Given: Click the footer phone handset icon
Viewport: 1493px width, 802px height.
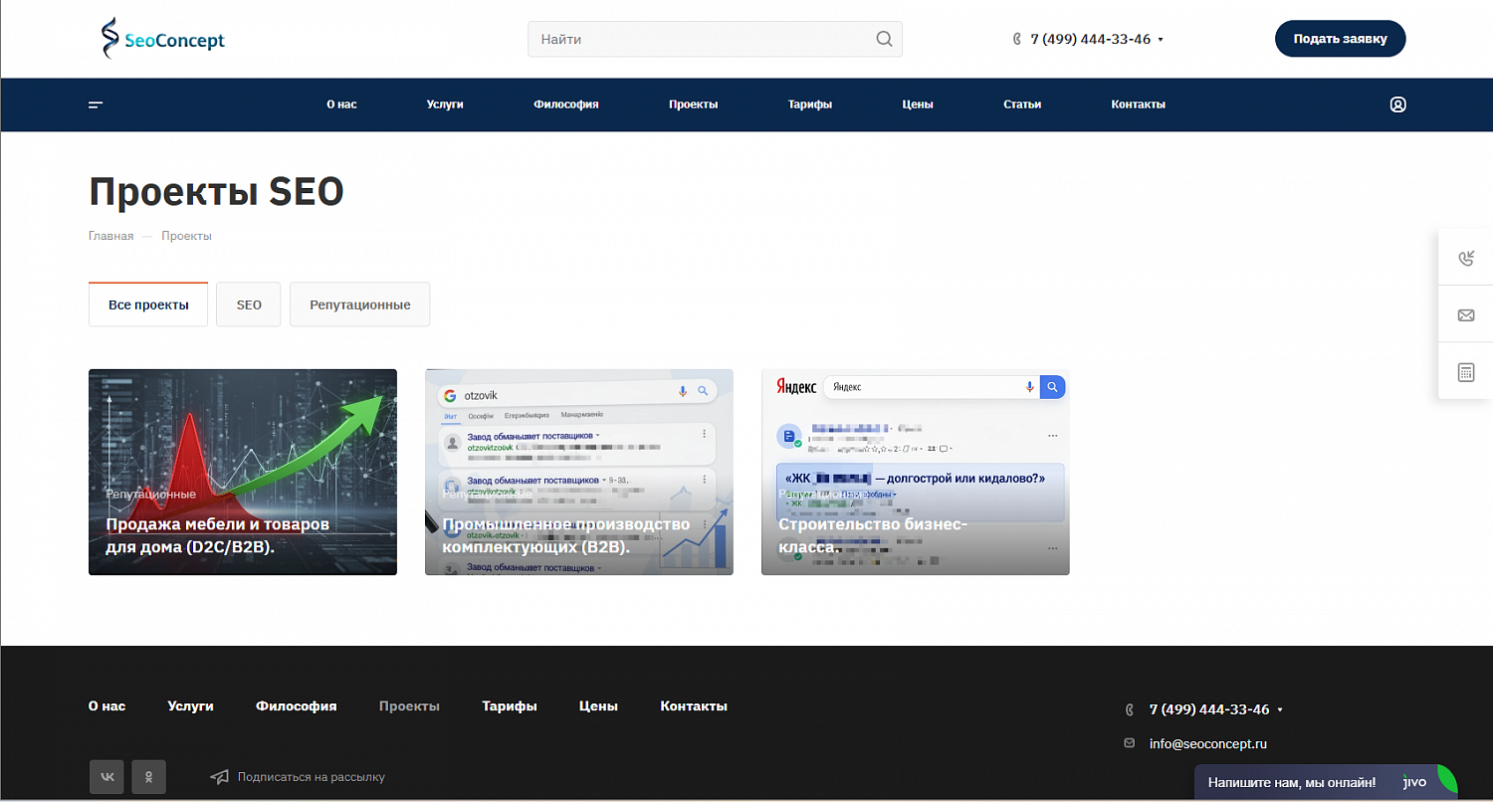Looking at the screenshot, I should click(1129, 710).
